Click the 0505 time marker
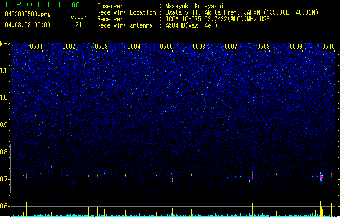The image size is (341, 217). (x=166, y=46)
